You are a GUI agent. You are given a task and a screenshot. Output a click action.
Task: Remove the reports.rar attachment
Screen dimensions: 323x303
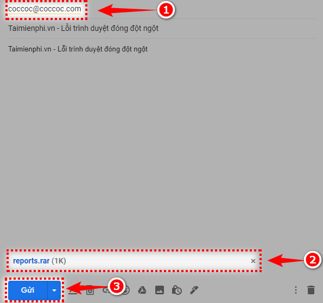point(253,261)
